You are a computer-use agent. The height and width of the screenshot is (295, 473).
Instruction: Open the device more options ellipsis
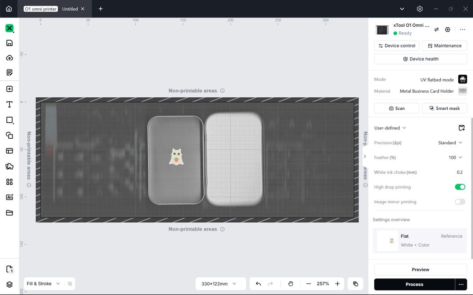pyautogui.click(x=462, y=29)
